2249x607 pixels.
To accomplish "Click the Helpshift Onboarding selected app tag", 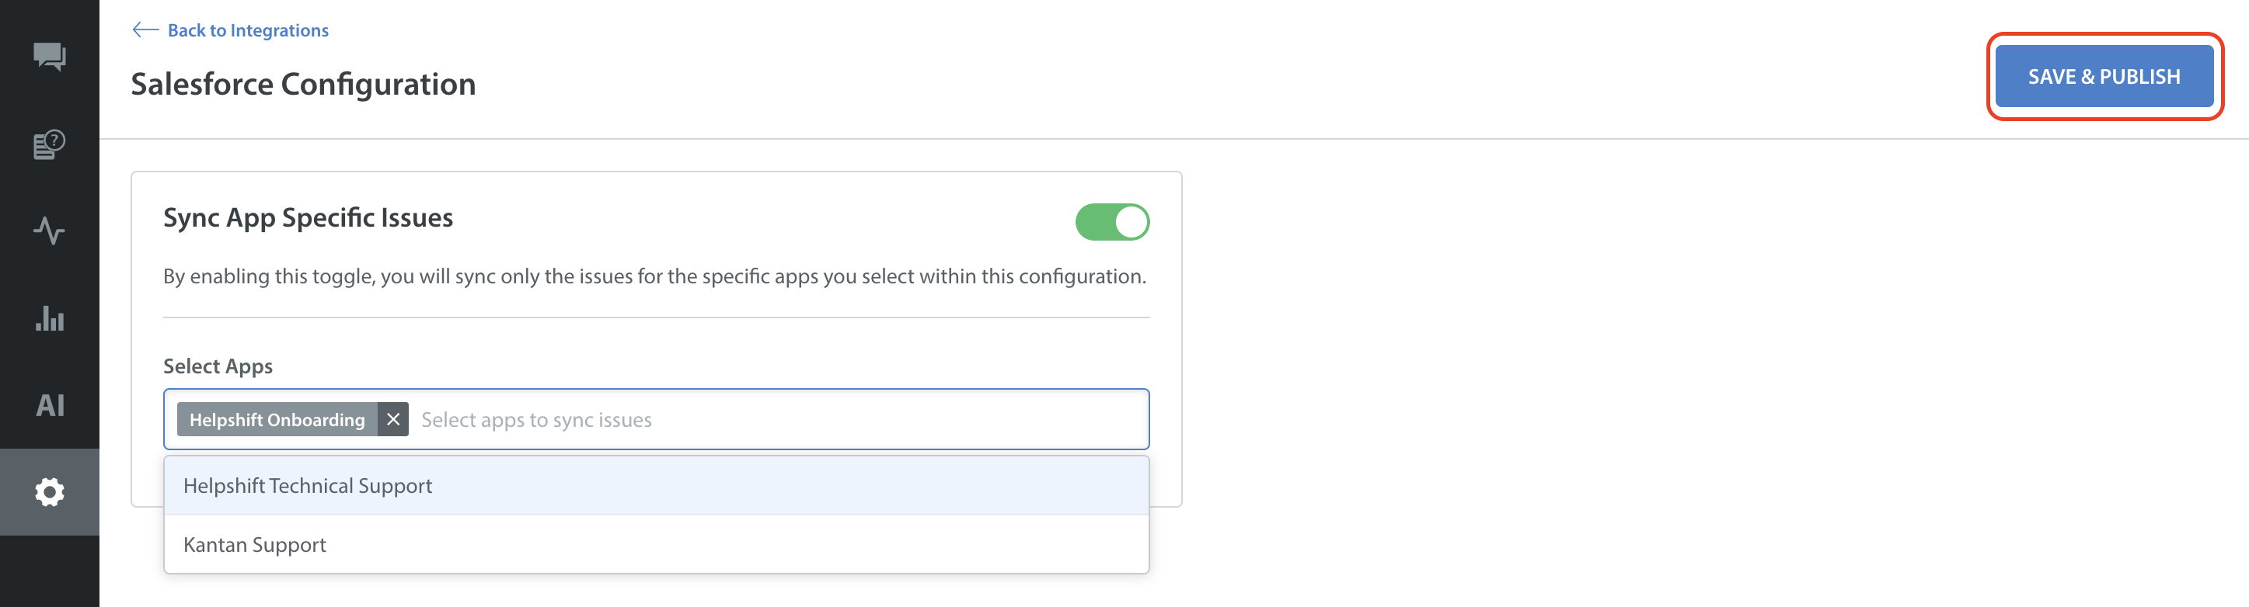I will click(x=277, y=419).
